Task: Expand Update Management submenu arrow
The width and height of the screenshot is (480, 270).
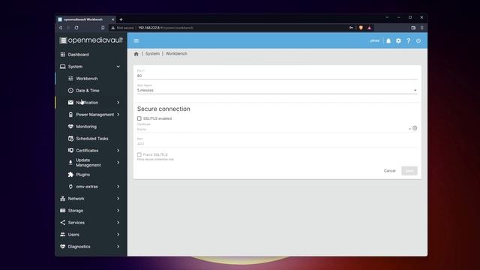Action: point(118,163)
